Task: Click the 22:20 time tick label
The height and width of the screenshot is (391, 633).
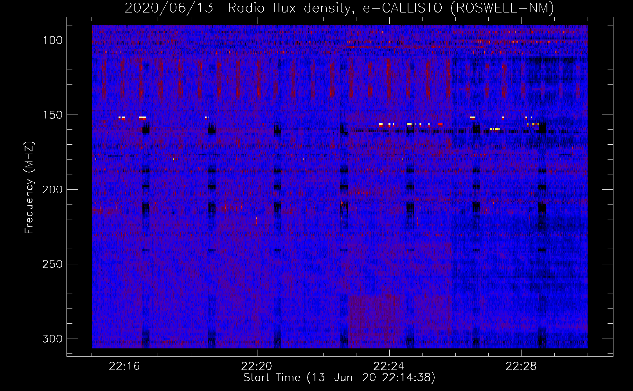Action: pyautogui.click(x=257, y=366)
